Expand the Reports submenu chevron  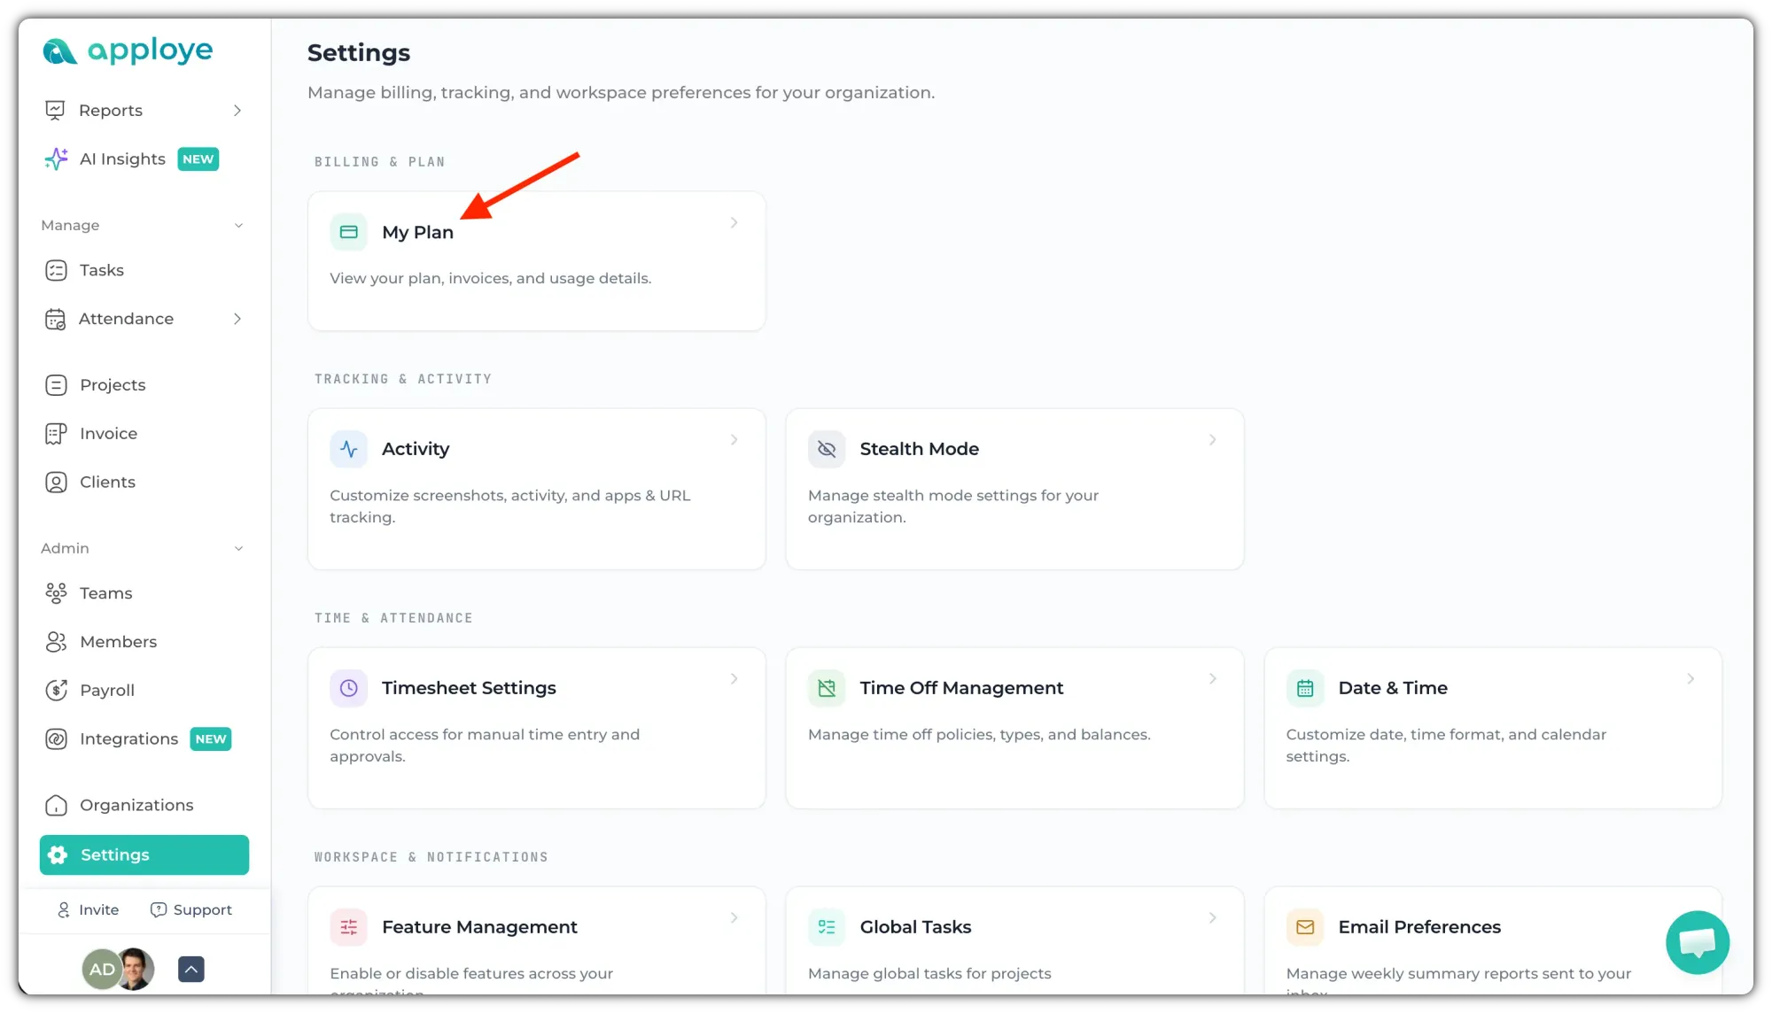237,111
